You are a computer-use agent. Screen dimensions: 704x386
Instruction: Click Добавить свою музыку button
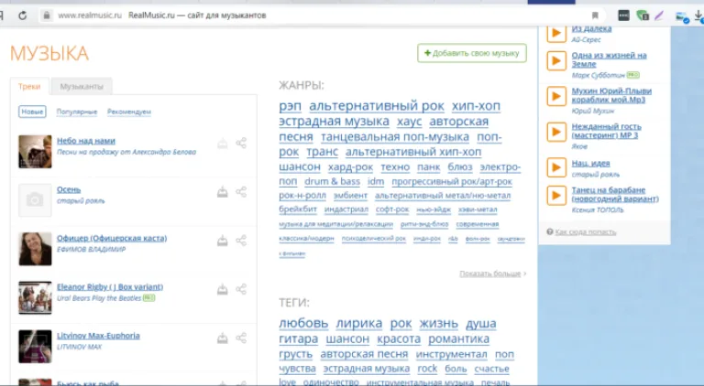coord(472,53)
